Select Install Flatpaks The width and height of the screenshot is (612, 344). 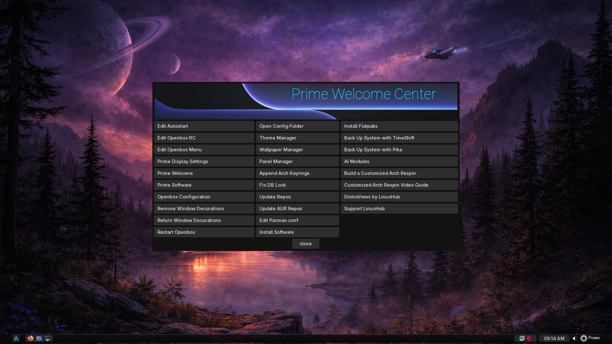tap(399, 126)
